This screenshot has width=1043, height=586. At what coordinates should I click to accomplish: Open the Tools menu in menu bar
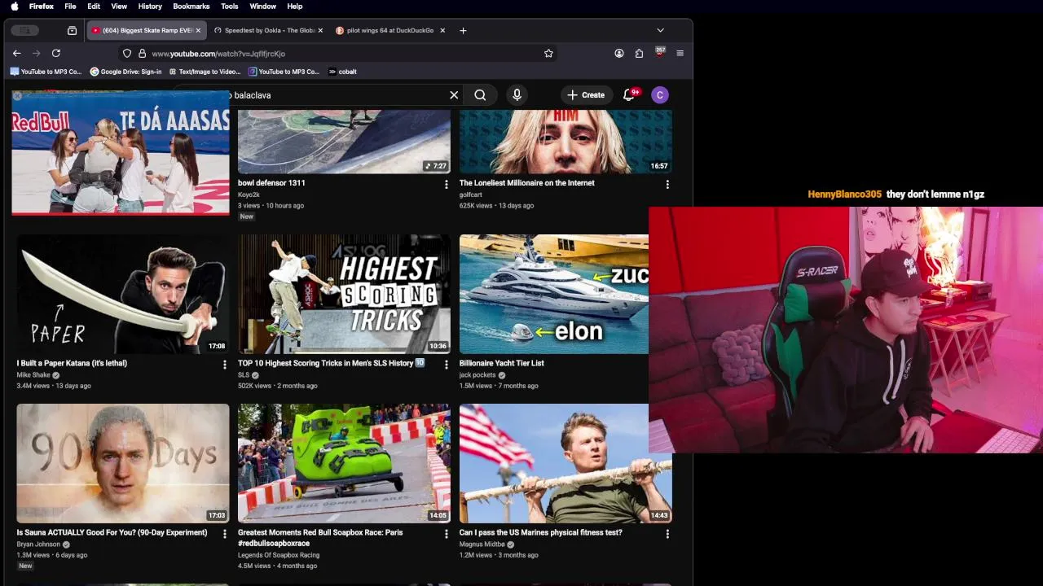230,6
